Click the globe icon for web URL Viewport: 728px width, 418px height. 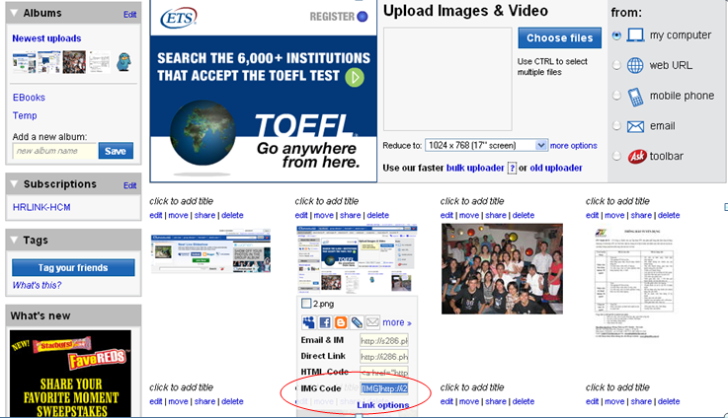(635, 65)
